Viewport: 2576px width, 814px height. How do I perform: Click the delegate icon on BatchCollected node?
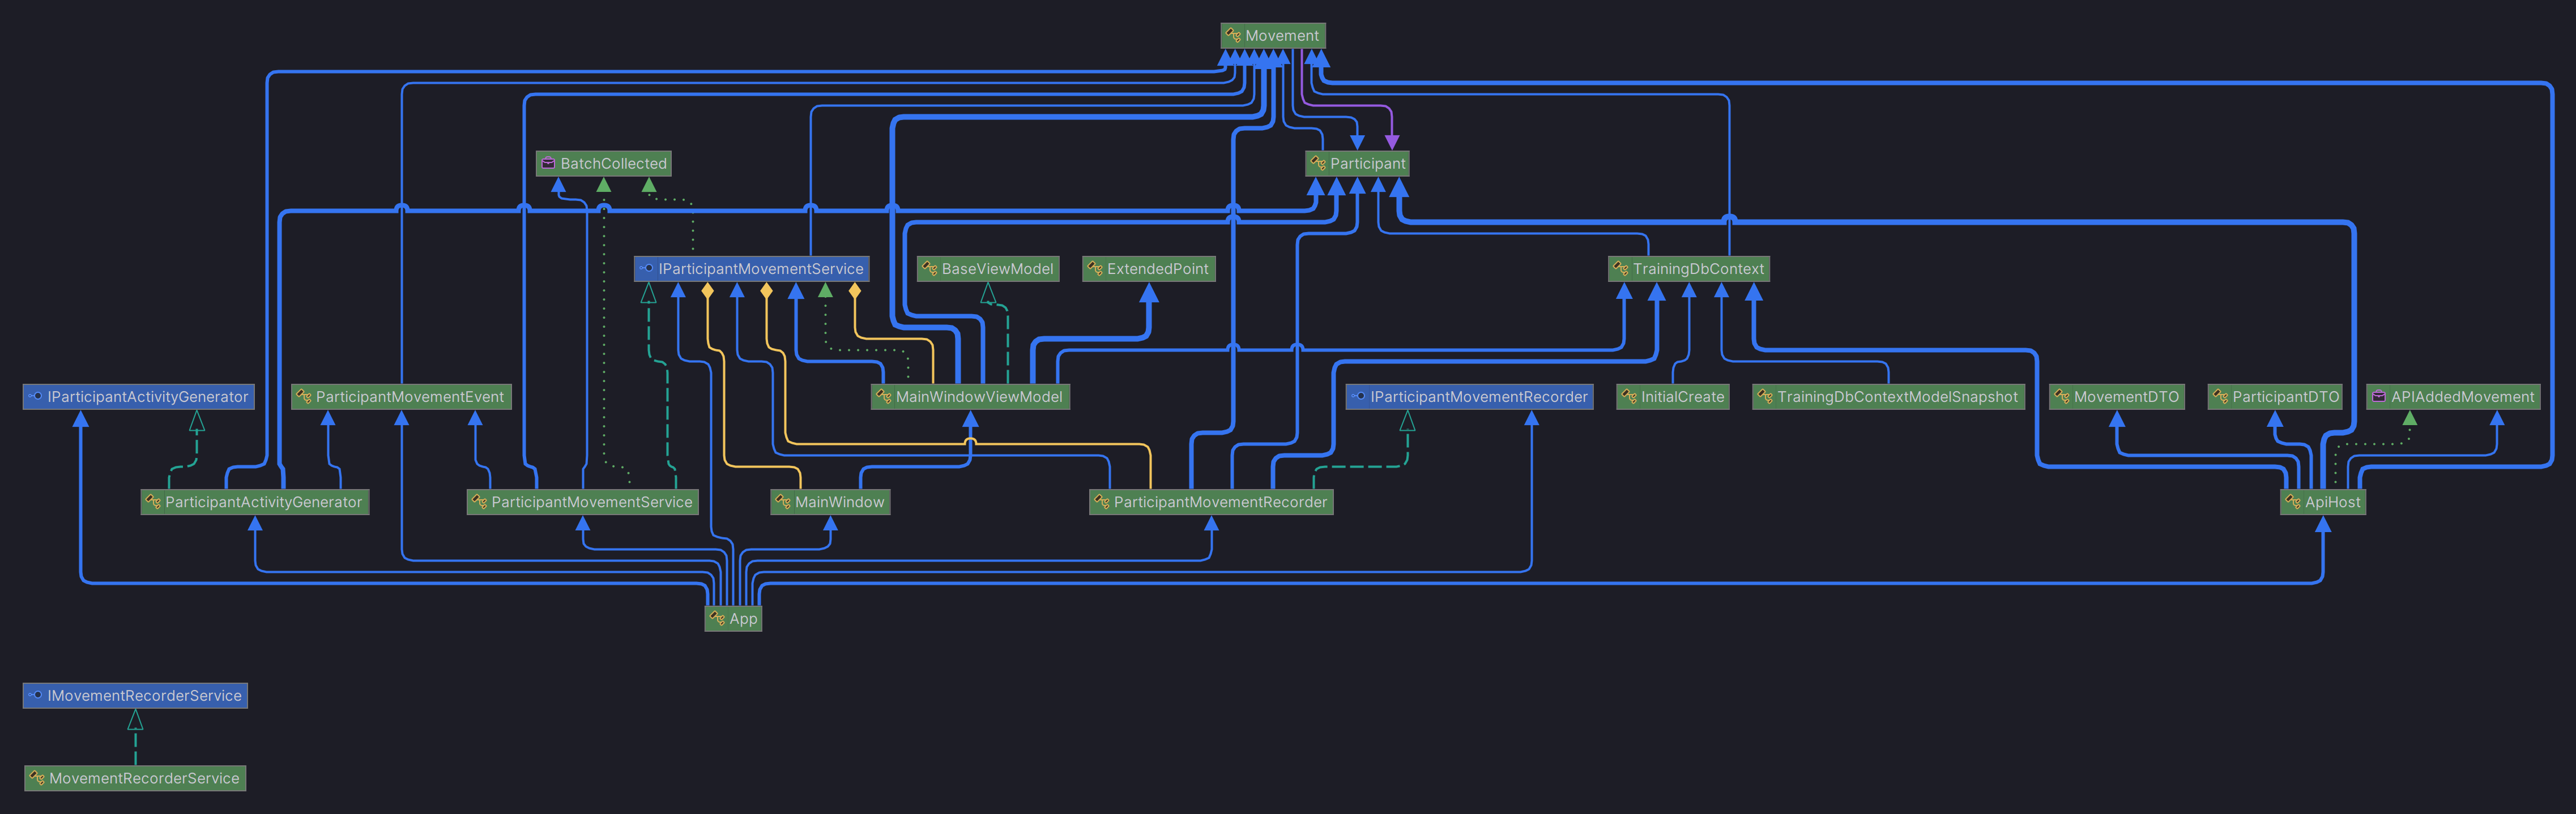548,163
